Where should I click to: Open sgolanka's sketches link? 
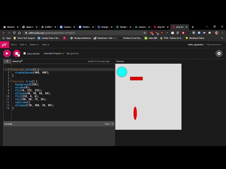point(74,54)
